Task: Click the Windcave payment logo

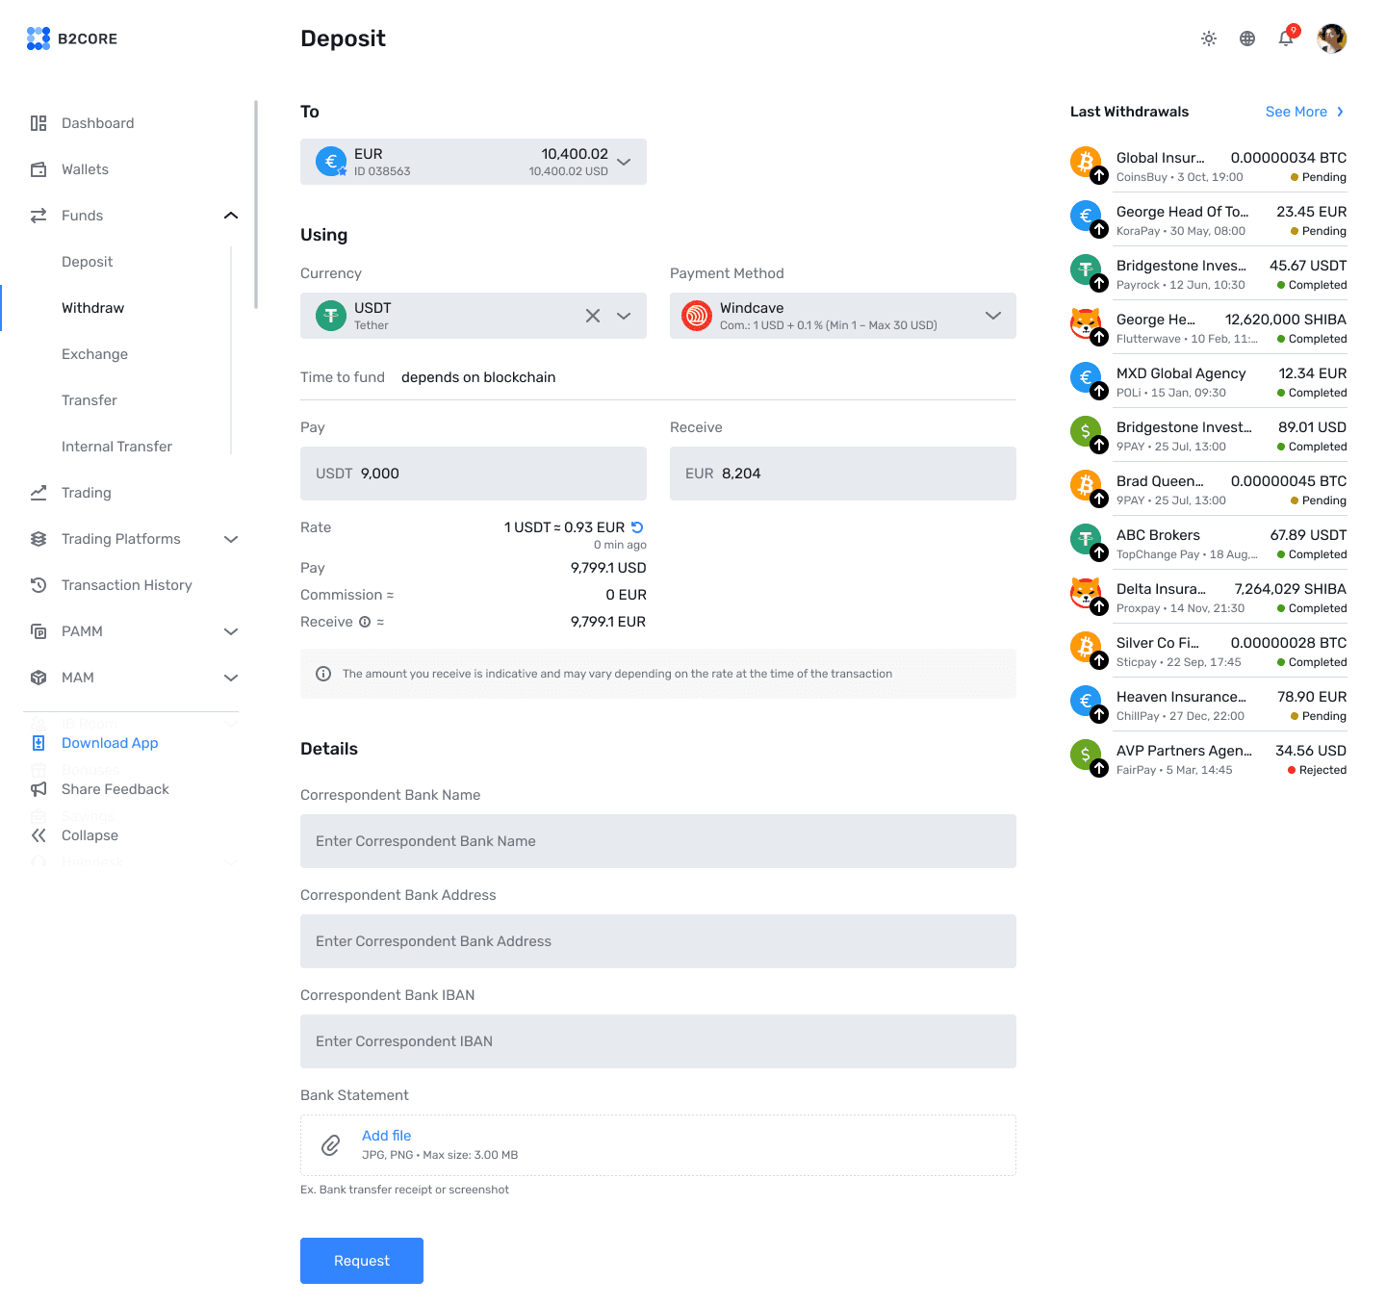Action: [x=697, y=316]
